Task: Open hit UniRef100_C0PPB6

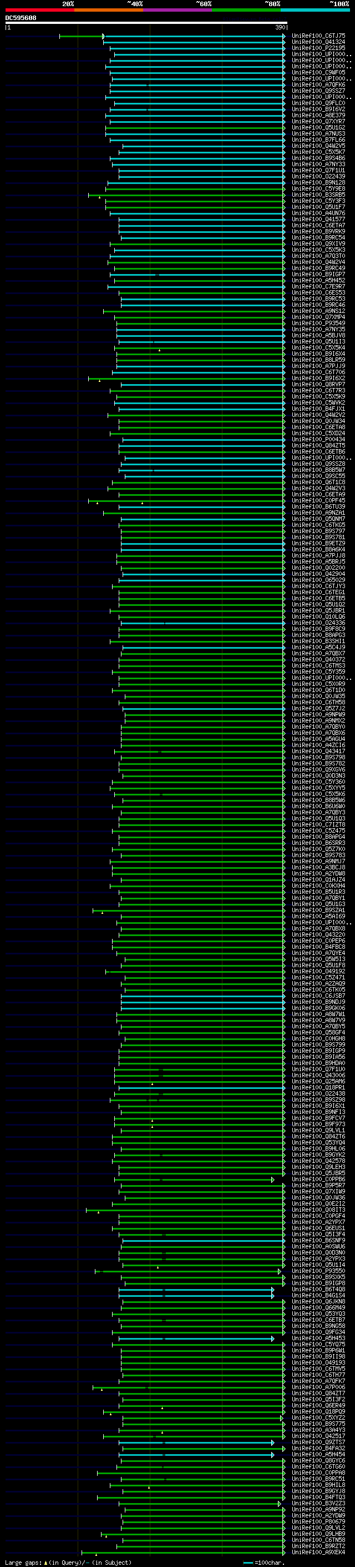Action: (x=318, y=1179)
